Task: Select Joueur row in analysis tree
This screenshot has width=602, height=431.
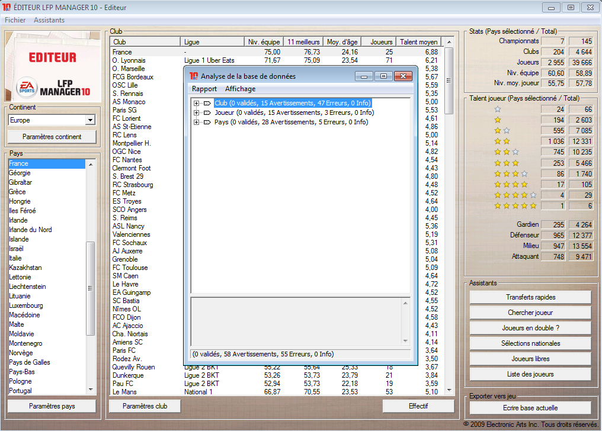Action: click(294, 112)
